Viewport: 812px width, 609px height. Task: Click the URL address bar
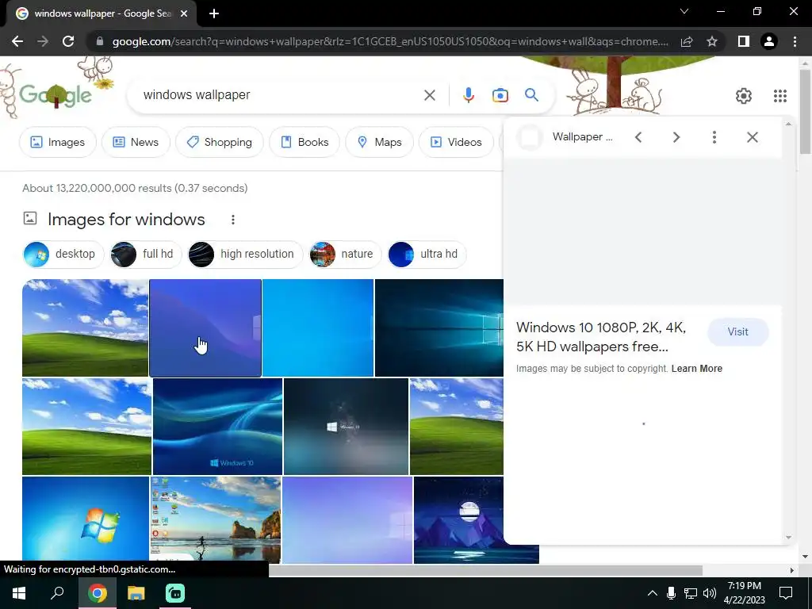pos(389,41)
